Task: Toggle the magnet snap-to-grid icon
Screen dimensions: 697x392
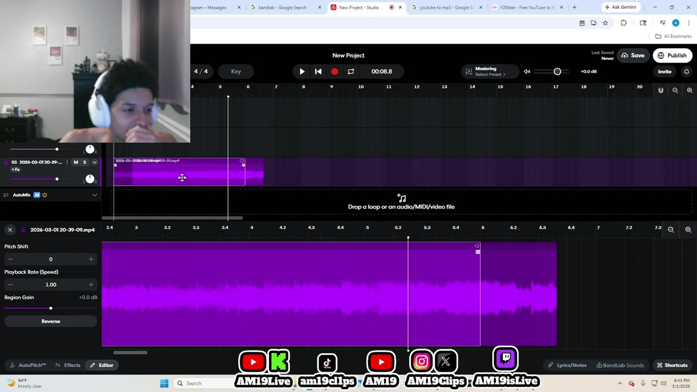Action: [661, 90]
